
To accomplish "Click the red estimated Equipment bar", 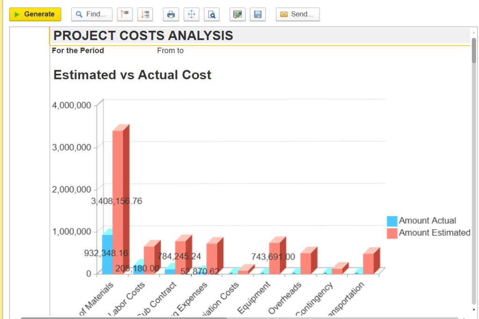I will [x=274, y=258].
